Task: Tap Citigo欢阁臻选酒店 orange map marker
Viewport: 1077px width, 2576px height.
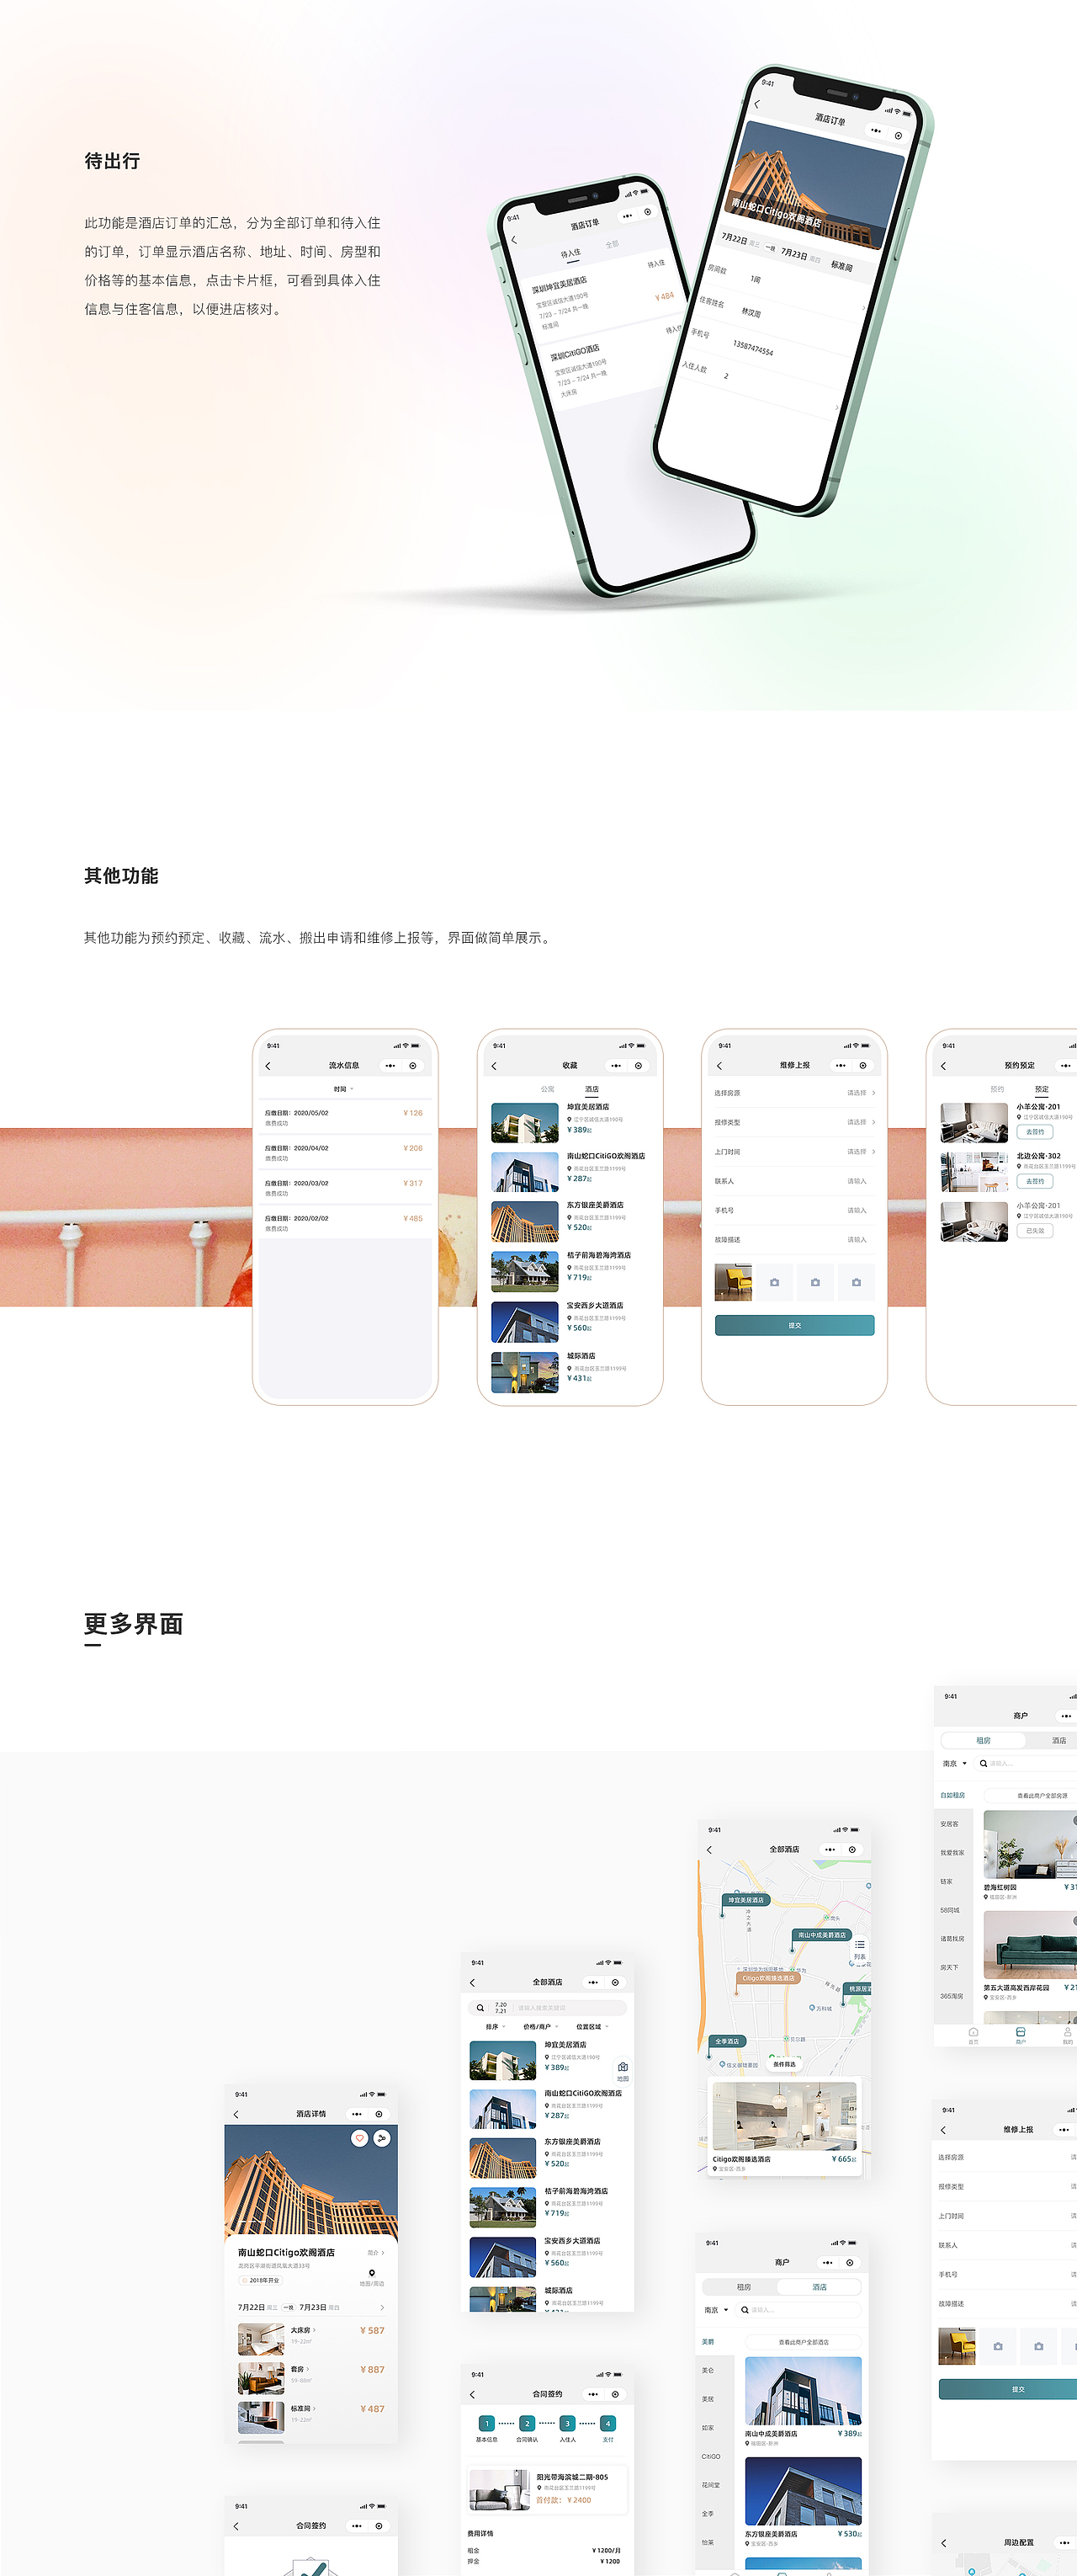Action: point(767,1978)
